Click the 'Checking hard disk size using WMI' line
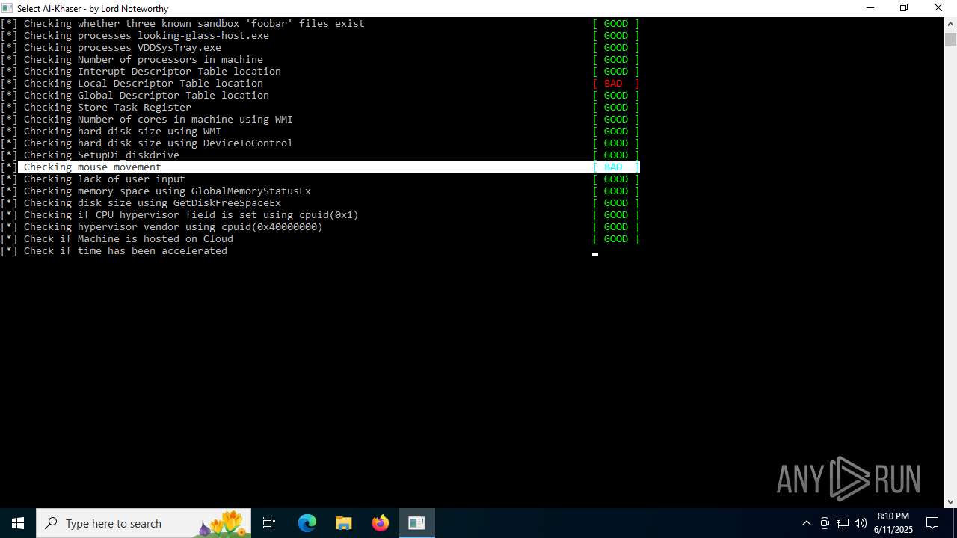The width and height of the screenshot is (957, 538). point(111,132)
